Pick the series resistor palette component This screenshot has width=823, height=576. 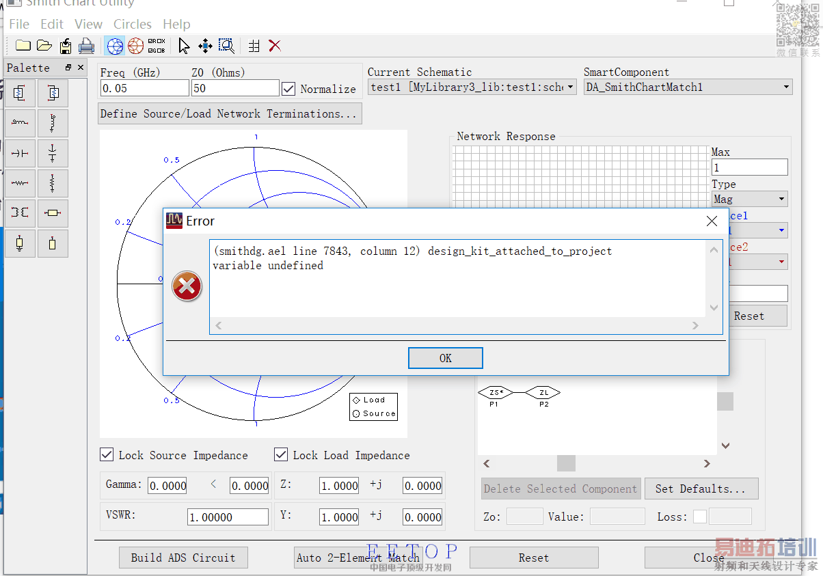point(20,183)
